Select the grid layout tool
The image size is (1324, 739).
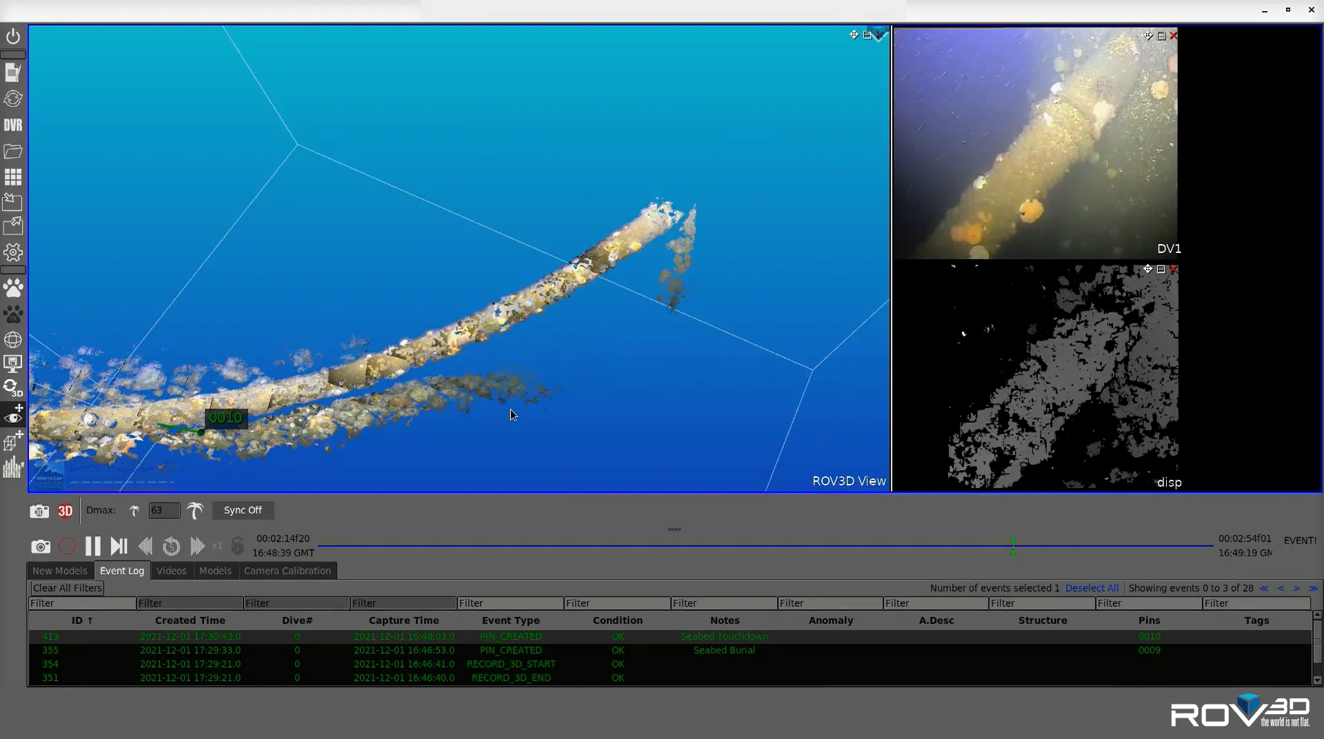13,177
